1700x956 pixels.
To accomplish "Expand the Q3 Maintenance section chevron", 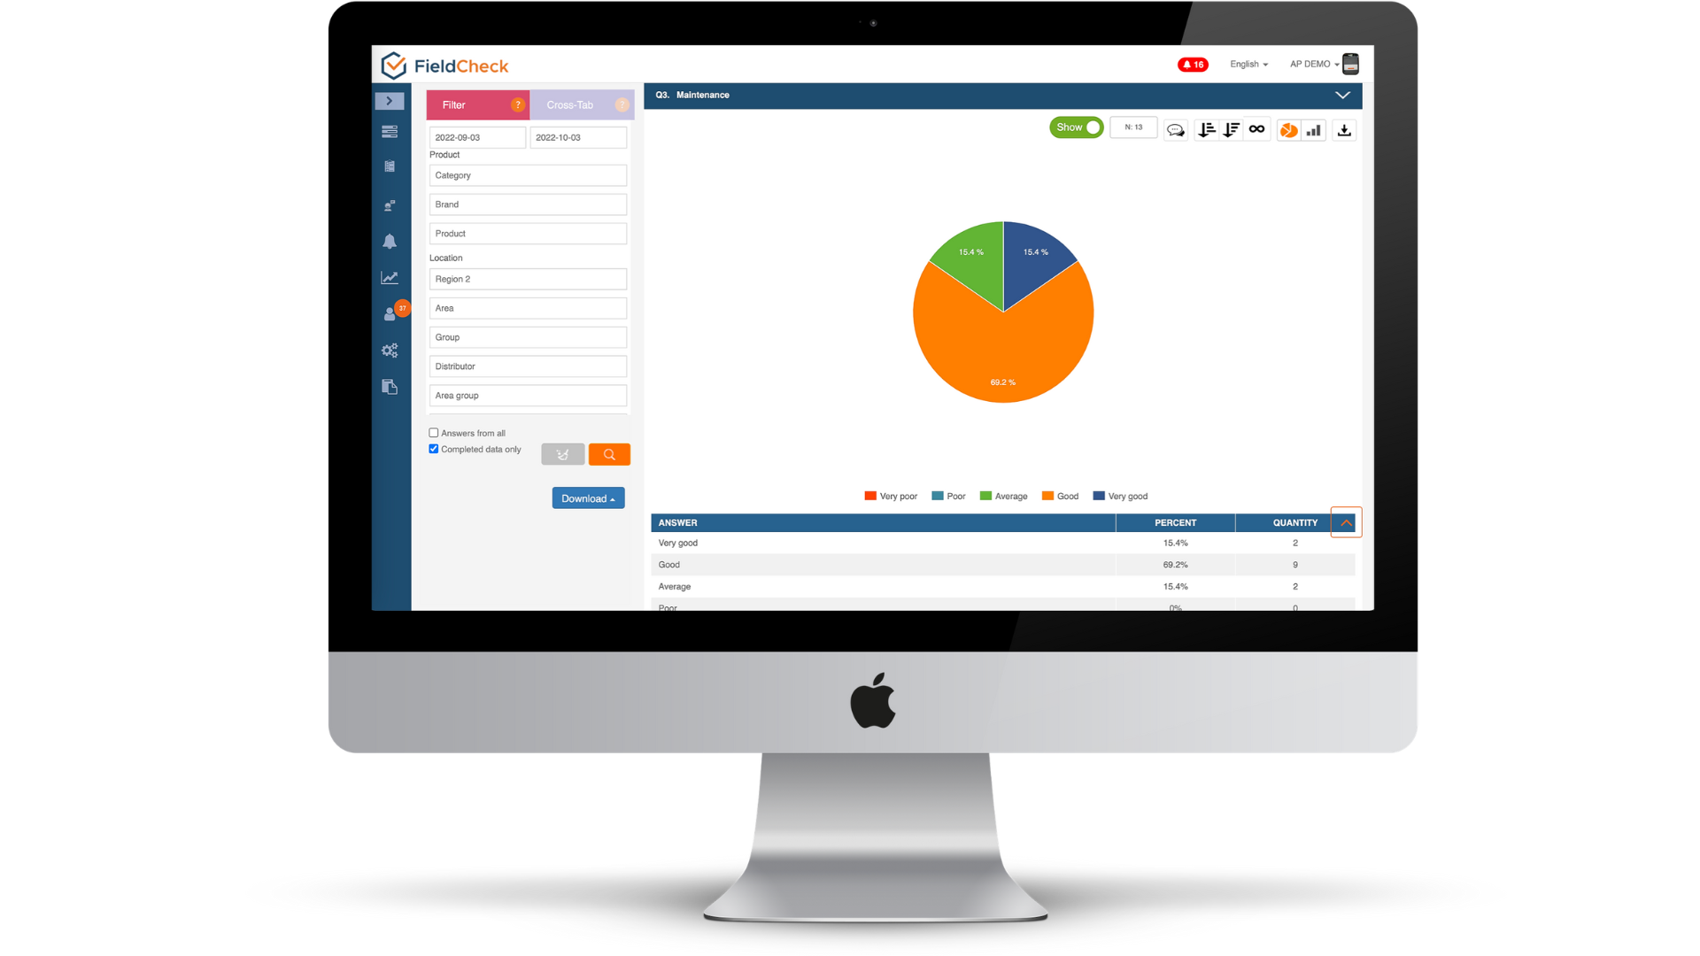I will click(1342, 95).
